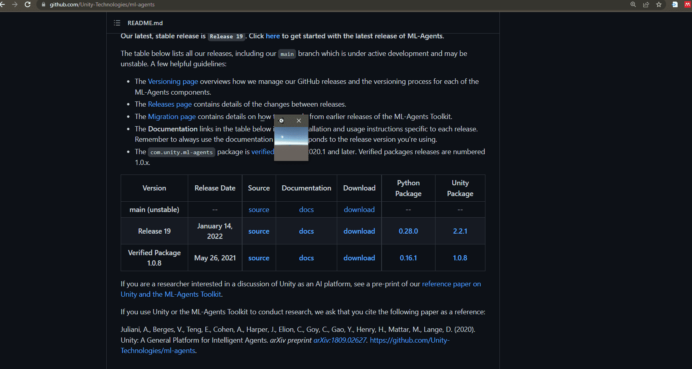The height and width of the screenshot is (369, 692).
Task: Open source link for main (unstable)
Action: [x=259, y=210]
